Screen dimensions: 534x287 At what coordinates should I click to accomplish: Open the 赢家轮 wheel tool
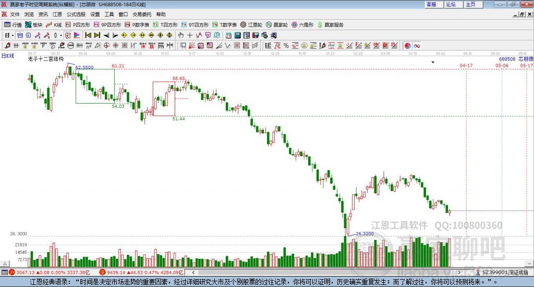click(277, 25)
